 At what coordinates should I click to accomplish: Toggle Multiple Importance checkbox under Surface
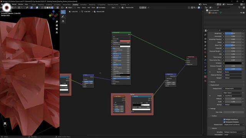[224, 119]
